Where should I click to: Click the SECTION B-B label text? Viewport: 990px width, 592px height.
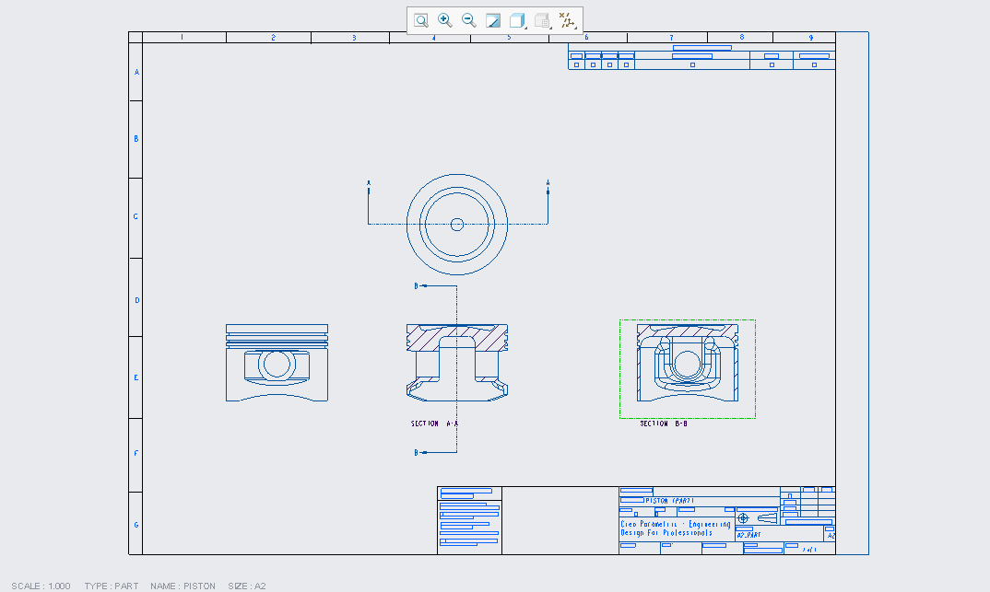point(664,424)
